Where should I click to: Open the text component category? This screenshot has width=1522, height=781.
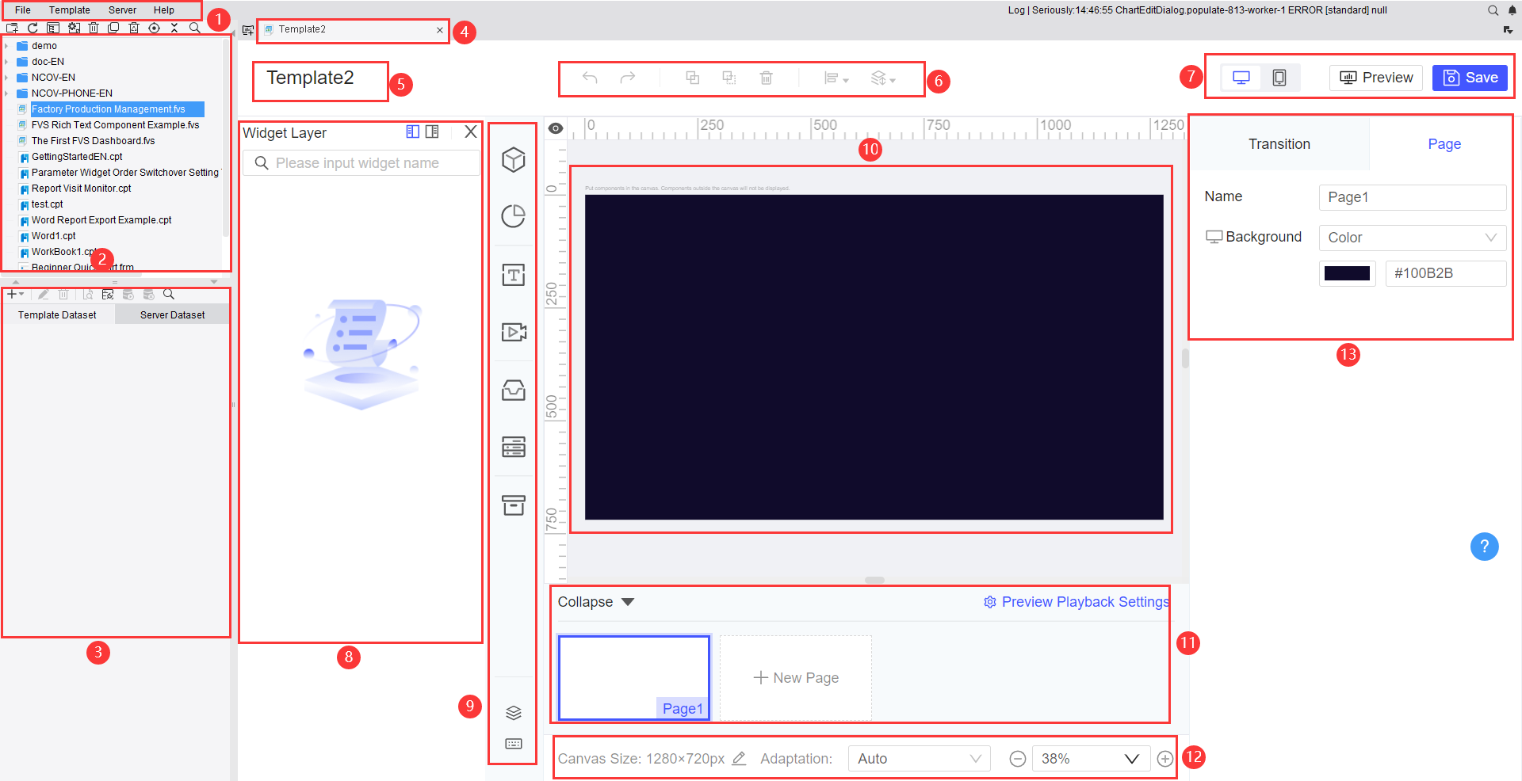pos(514,274)
